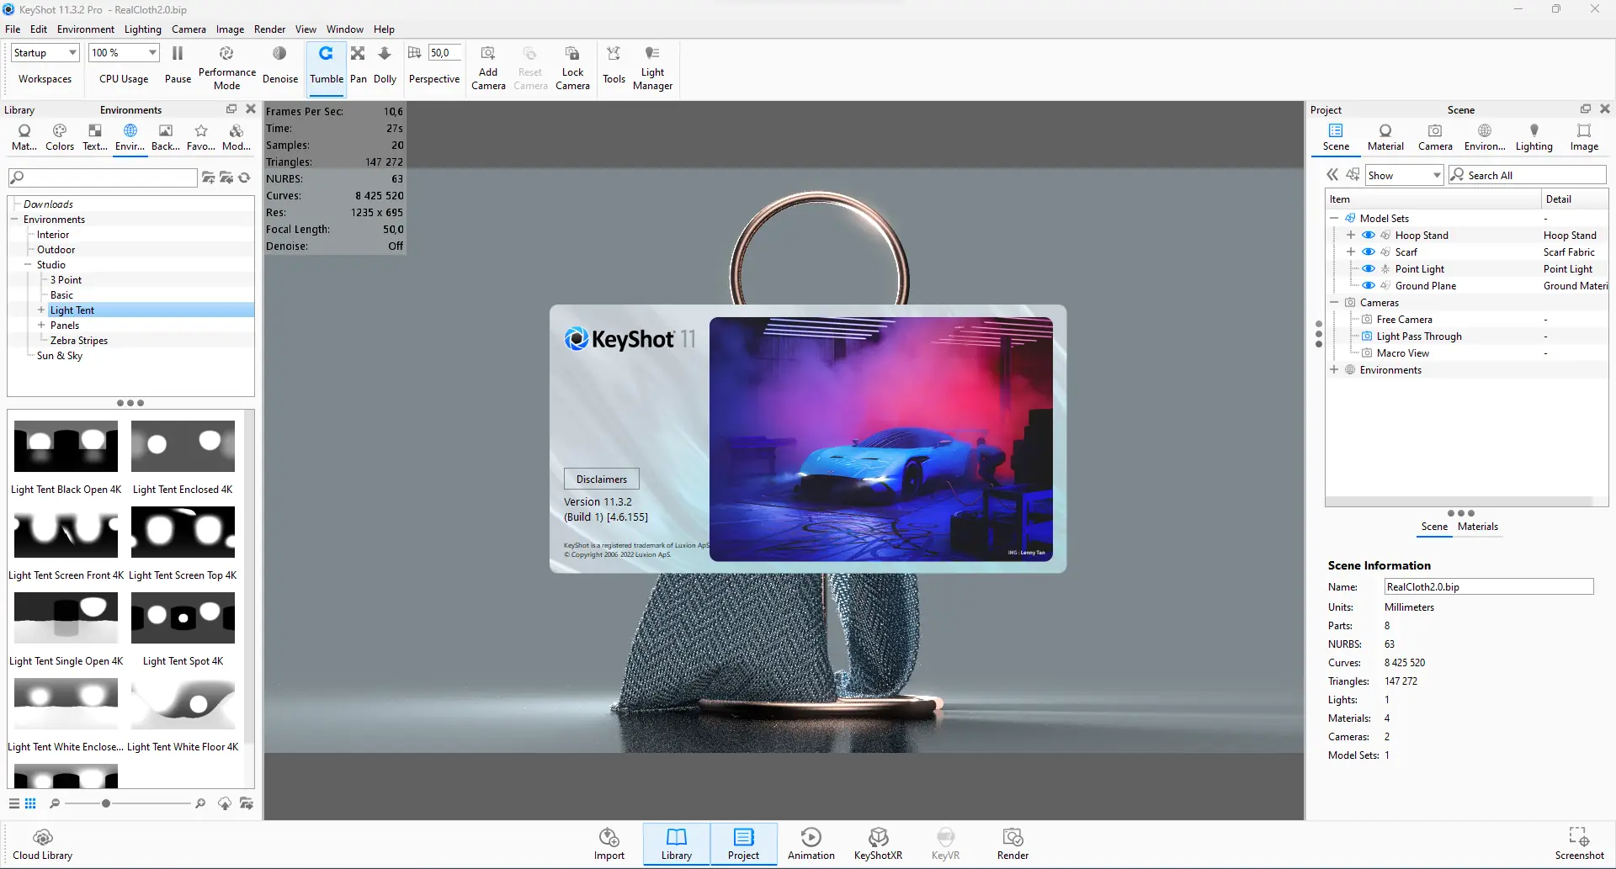Open the Textures library tab

tap(95, 137)
